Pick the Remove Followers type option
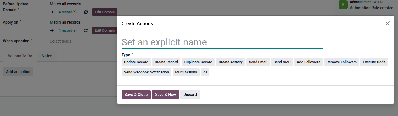Viewport: 398px width, 116px height. pyautogui.click(x=341, y=62)
